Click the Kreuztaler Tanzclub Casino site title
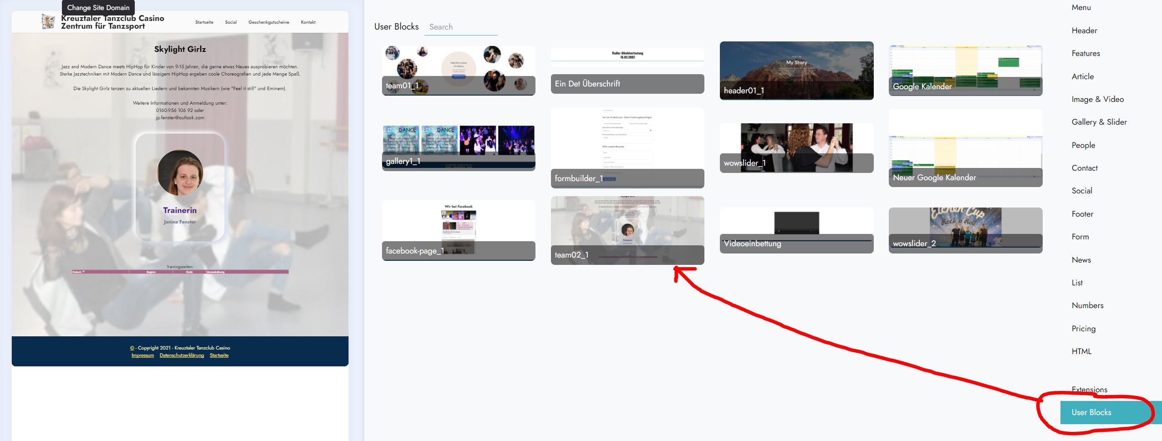The width and height of the screenshot is (1162, 441). [112, 22]
